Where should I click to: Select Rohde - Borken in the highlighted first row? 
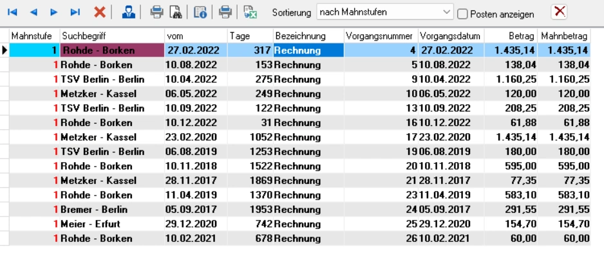click(x=112, y=50)
